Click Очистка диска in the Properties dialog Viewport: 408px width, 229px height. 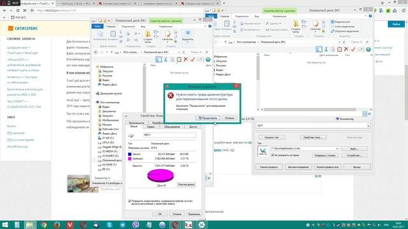(x=186, y=184)
